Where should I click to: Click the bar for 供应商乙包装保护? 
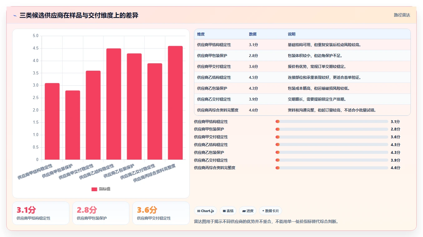[x=134, y=107]
